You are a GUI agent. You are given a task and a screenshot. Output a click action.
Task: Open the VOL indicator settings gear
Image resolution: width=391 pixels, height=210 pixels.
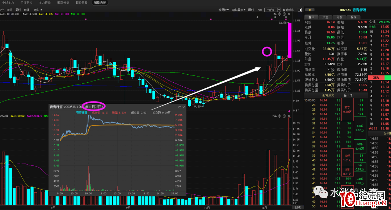pos(279,116)
